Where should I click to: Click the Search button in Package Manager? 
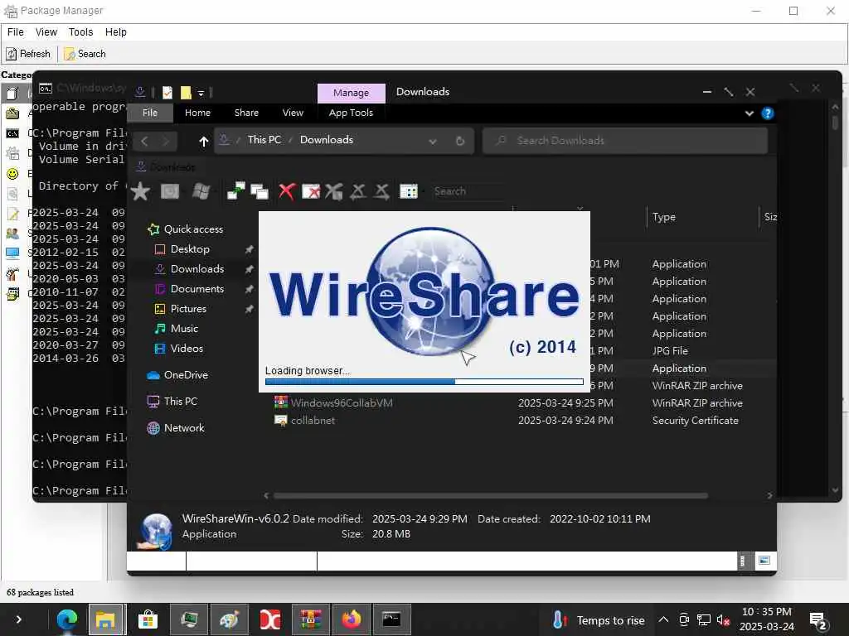85,54
